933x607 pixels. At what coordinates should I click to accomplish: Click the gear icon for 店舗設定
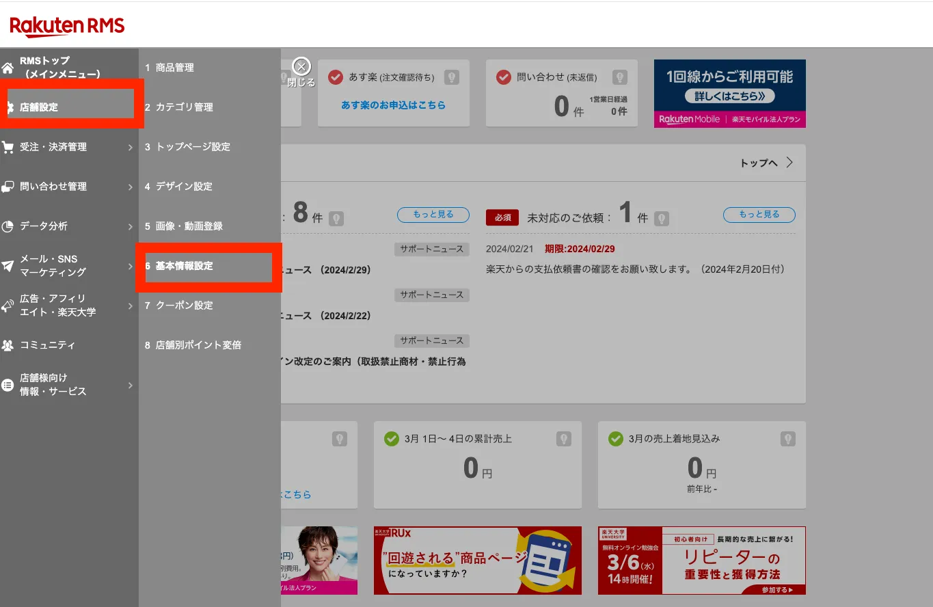[9, 107]
